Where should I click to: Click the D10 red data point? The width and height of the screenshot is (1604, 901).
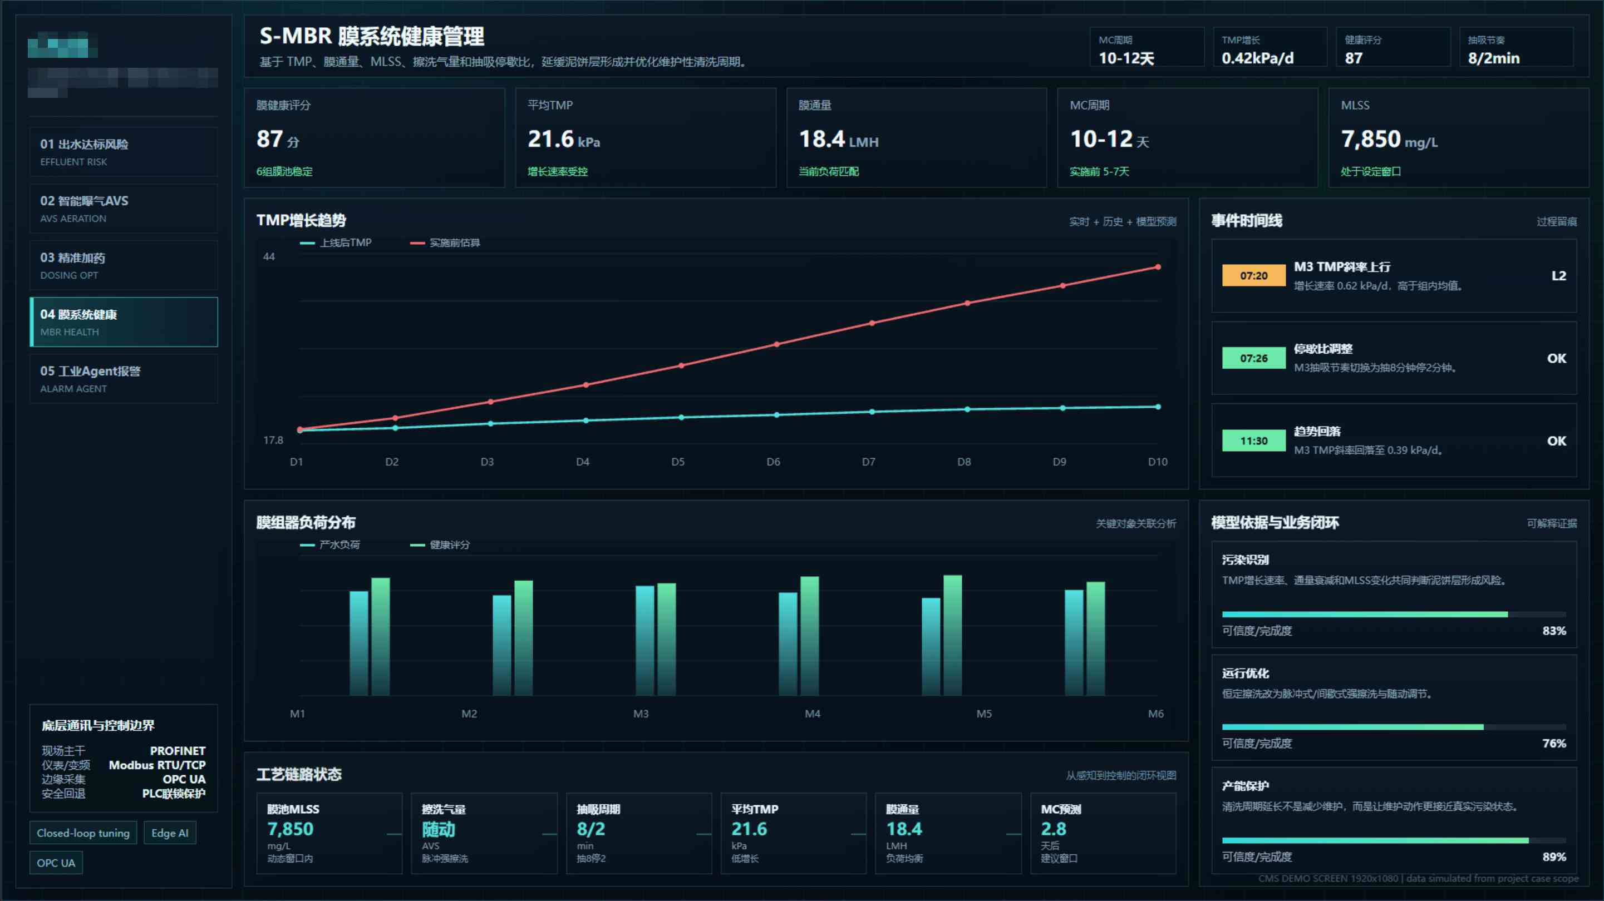1158,267
